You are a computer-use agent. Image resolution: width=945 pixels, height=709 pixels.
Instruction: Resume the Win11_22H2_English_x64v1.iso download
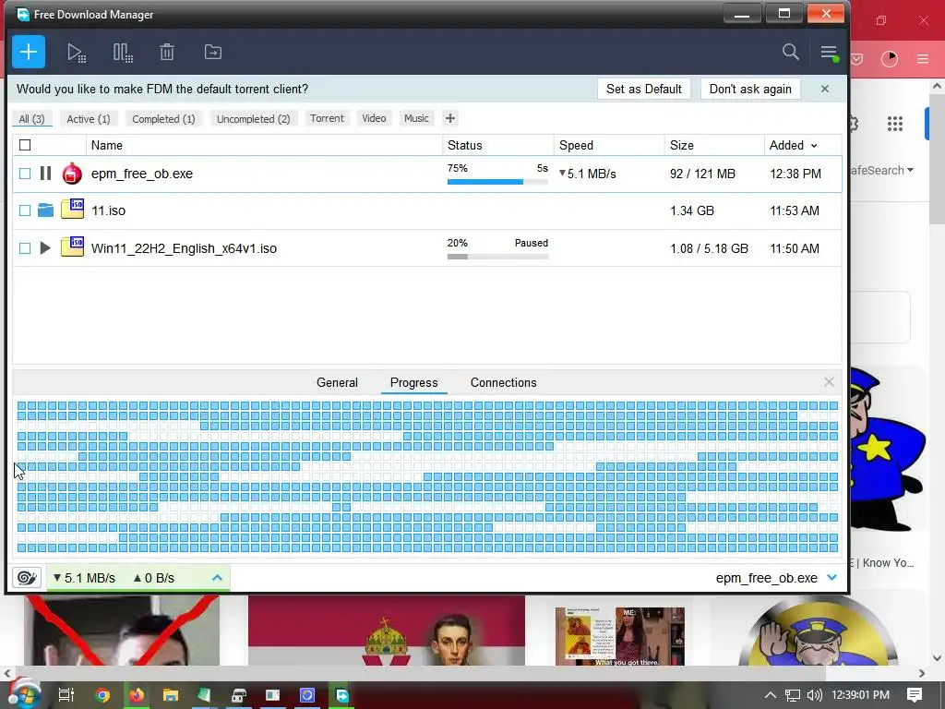coord(45,247)
